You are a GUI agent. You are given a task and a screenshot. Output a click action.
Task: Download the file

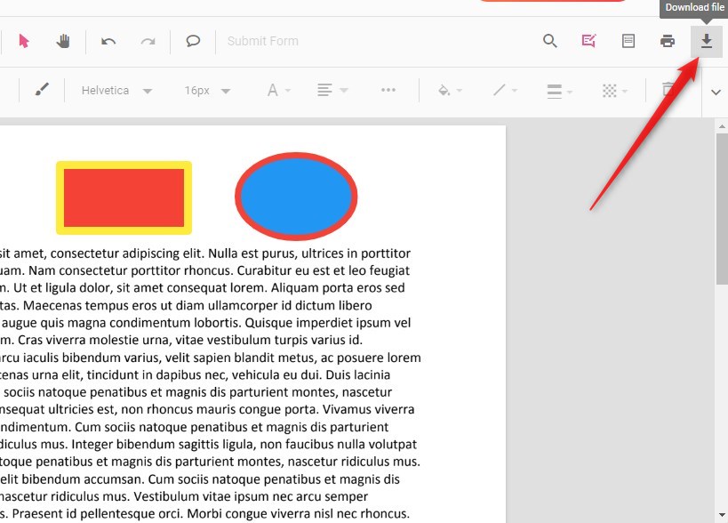click(707, 41)
